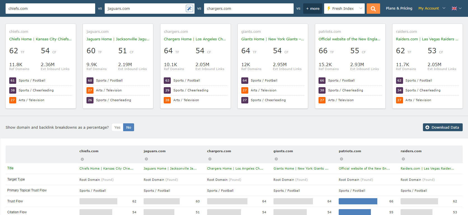The width and height of the screenshot is (468, 215).
Task: Open the UK flag language selector
Action: point(456,8)
